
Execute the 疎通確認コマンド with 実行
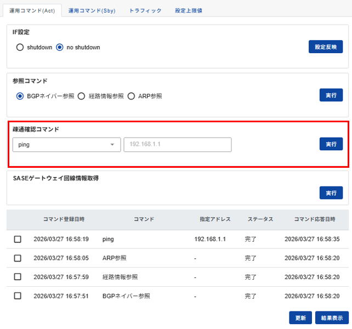(331, 144)
